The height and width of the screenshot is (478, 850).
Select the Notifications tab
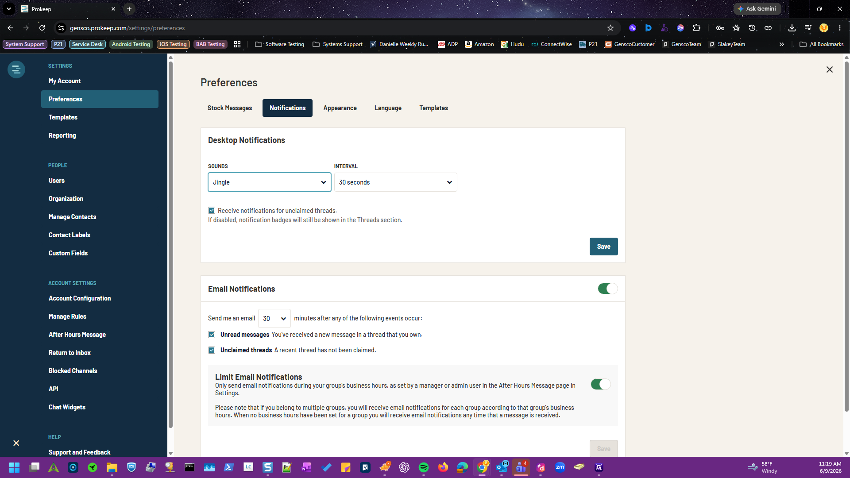click(287, 108)
